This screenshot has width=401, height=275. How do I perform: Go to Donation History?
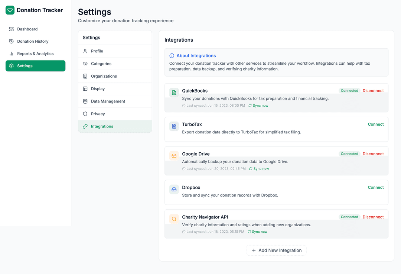coord(33,41)
